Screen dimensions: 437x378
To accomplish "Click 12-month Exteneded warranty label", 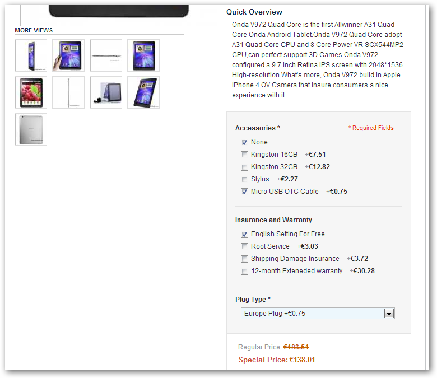I will click(x=296, y=271).
